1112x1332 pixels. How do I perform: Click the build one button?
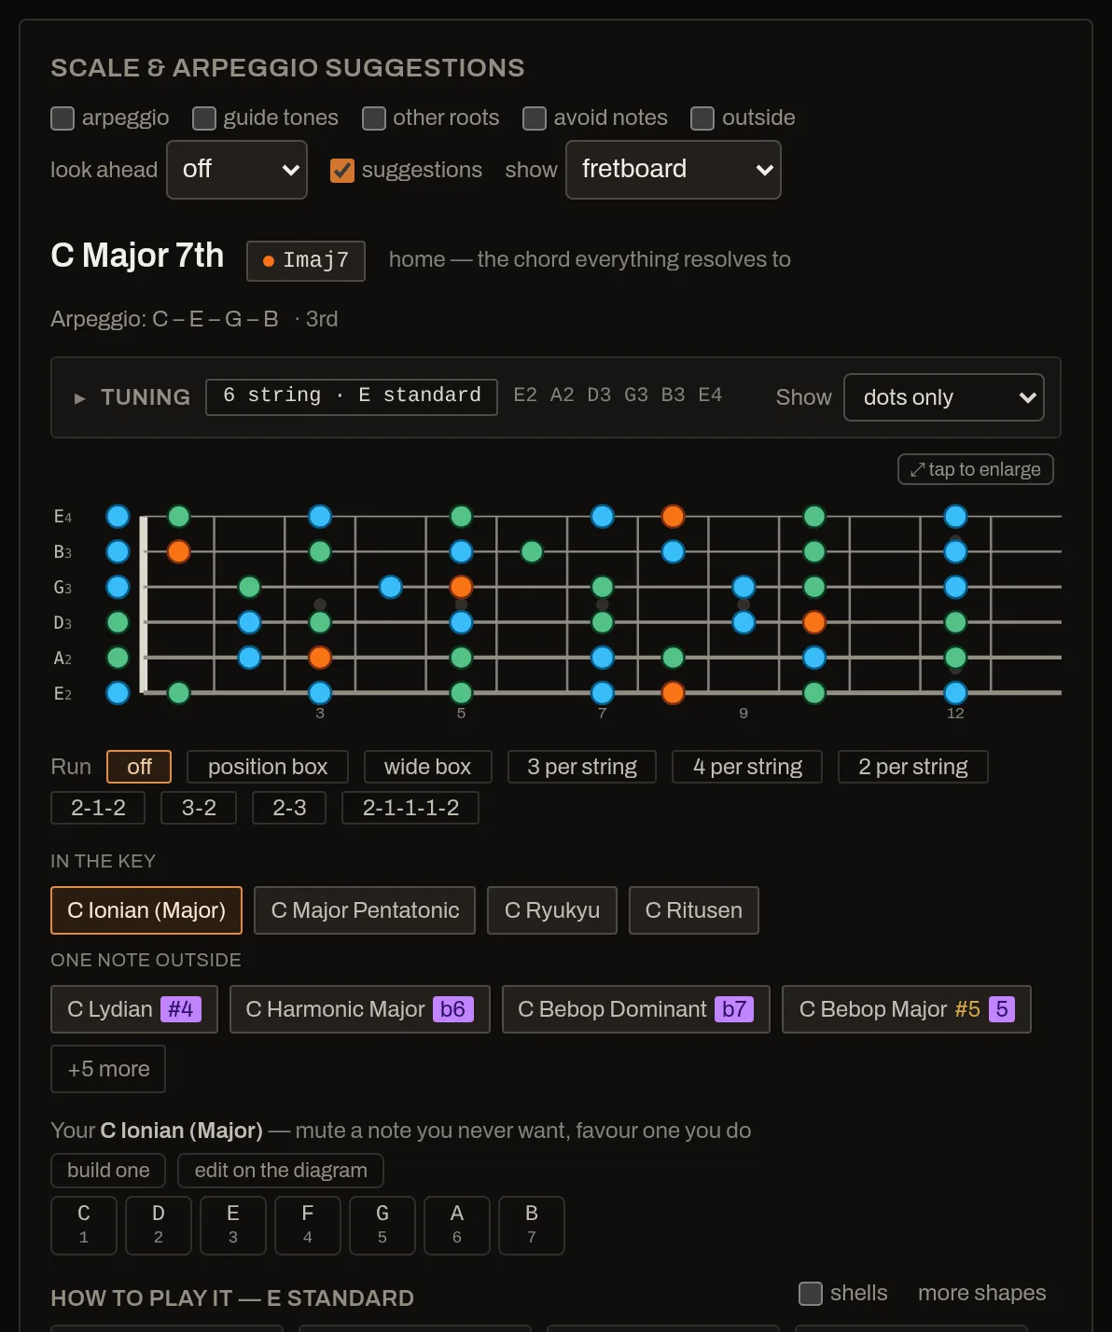point(108,1171)
